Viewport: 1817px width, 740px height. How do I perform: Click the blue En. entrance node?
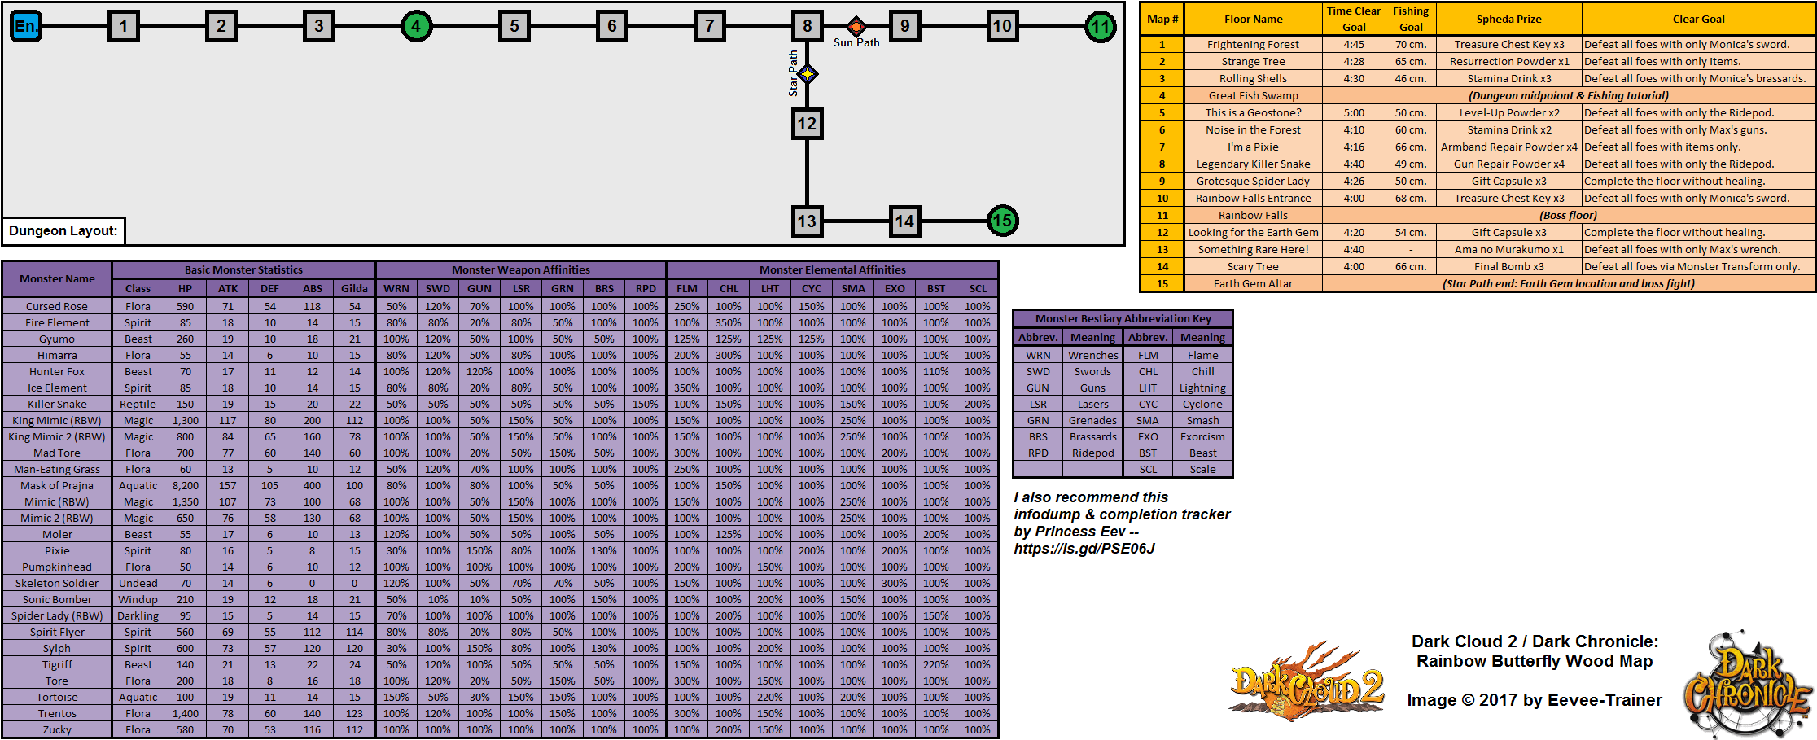coord(26,26)
